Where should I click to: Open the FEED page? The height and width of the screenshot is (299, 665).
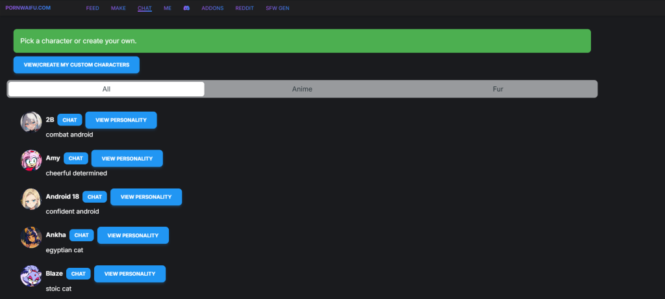pos(92,8)
